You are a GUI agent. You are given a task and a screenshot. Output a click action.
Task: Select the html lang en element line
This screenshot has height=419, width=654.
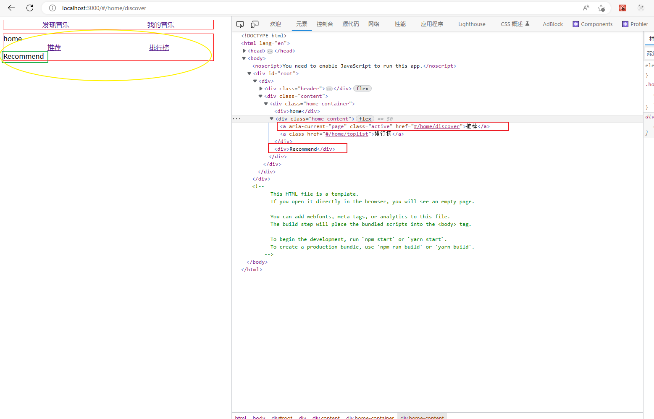tap(265, 43)
